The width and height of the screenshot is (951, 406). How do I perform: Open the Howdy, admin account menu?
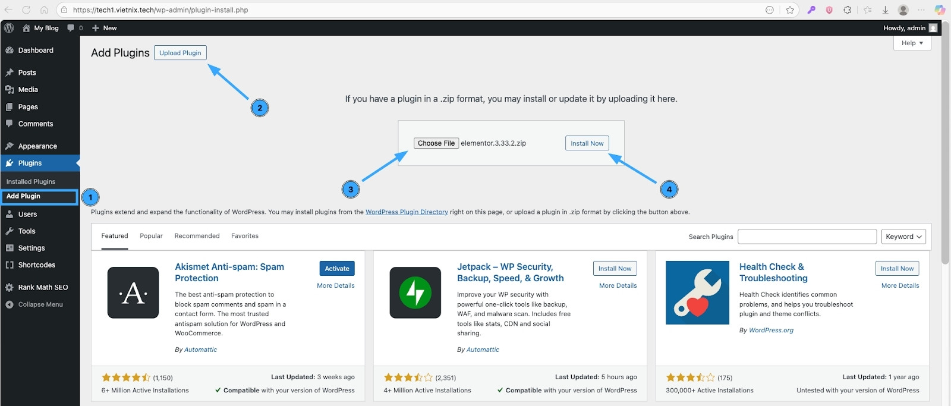(910, 28)
